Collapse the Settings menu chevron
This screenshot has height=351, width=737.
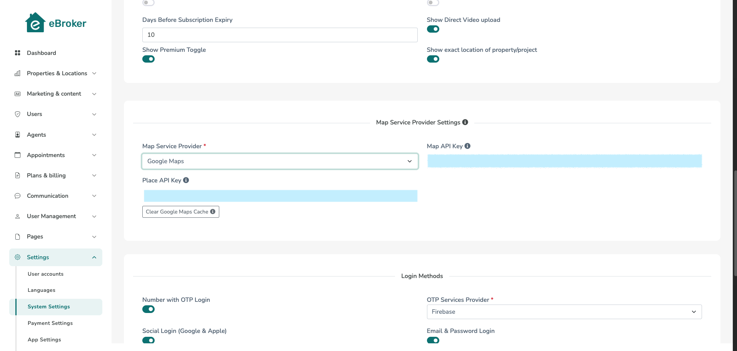(x=94, y=257)
